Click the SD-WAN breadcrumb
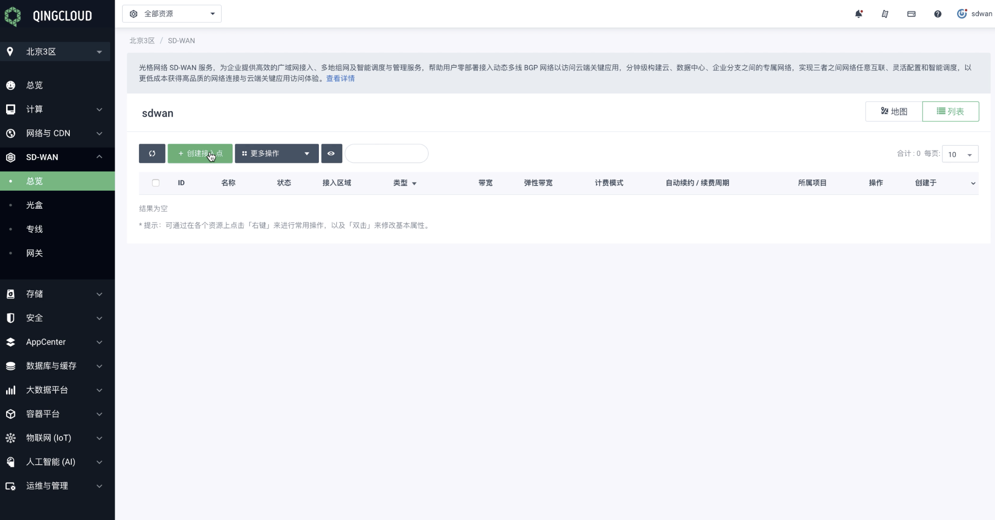Screen dimensions: 995x520 (181, 41)
